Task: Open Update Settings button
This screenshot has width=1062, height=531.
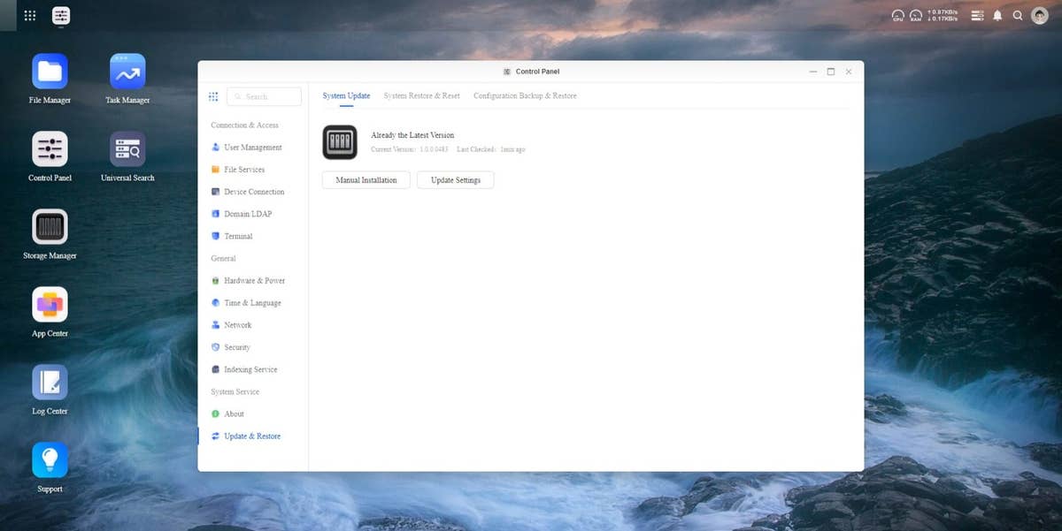Action: coord(455,180)
